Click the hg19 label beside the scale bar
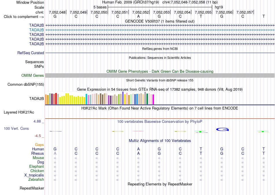This screenshot has height=195, width=275. [x=219, y=7]
